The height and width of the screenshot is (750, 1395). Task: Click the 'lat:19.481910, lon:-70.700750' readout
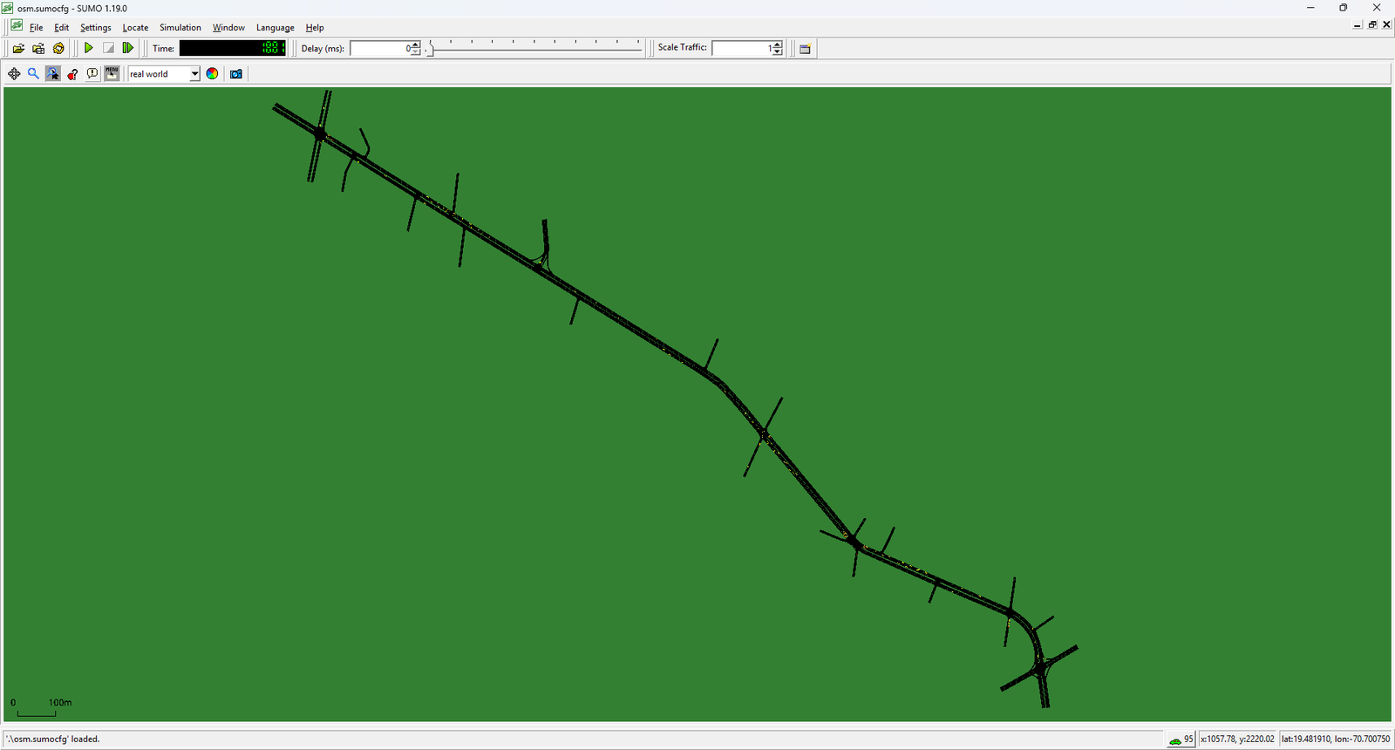(1336, 740)
